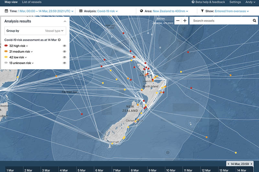Click the yellow vessel dot near Invercargill

(x=112, y=143)
